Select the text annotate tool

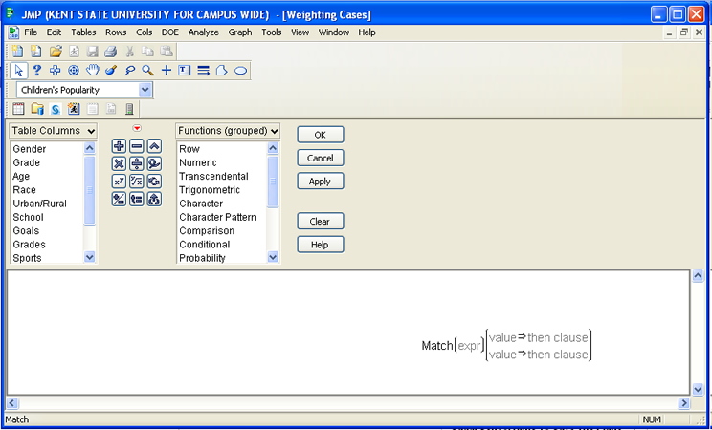[x=185, y=71]
